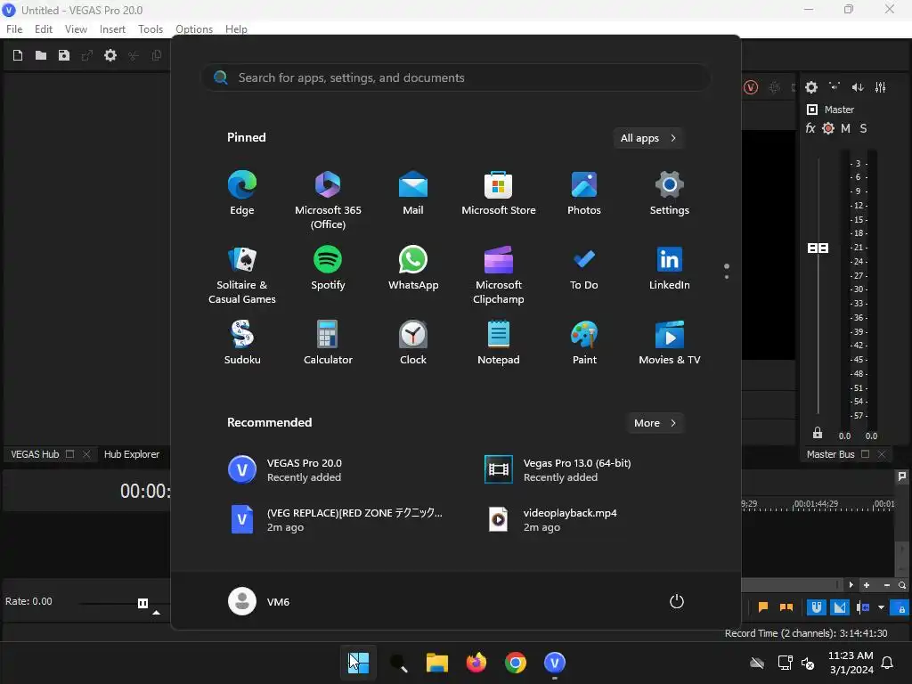
Task: Expand All apps list
Action: 648,138
